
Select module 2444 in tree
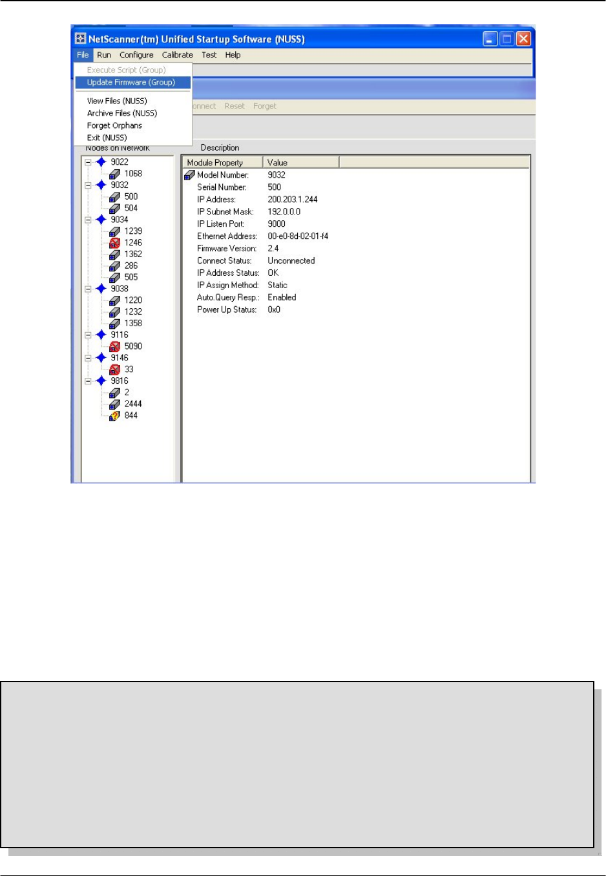pos(133,404)
